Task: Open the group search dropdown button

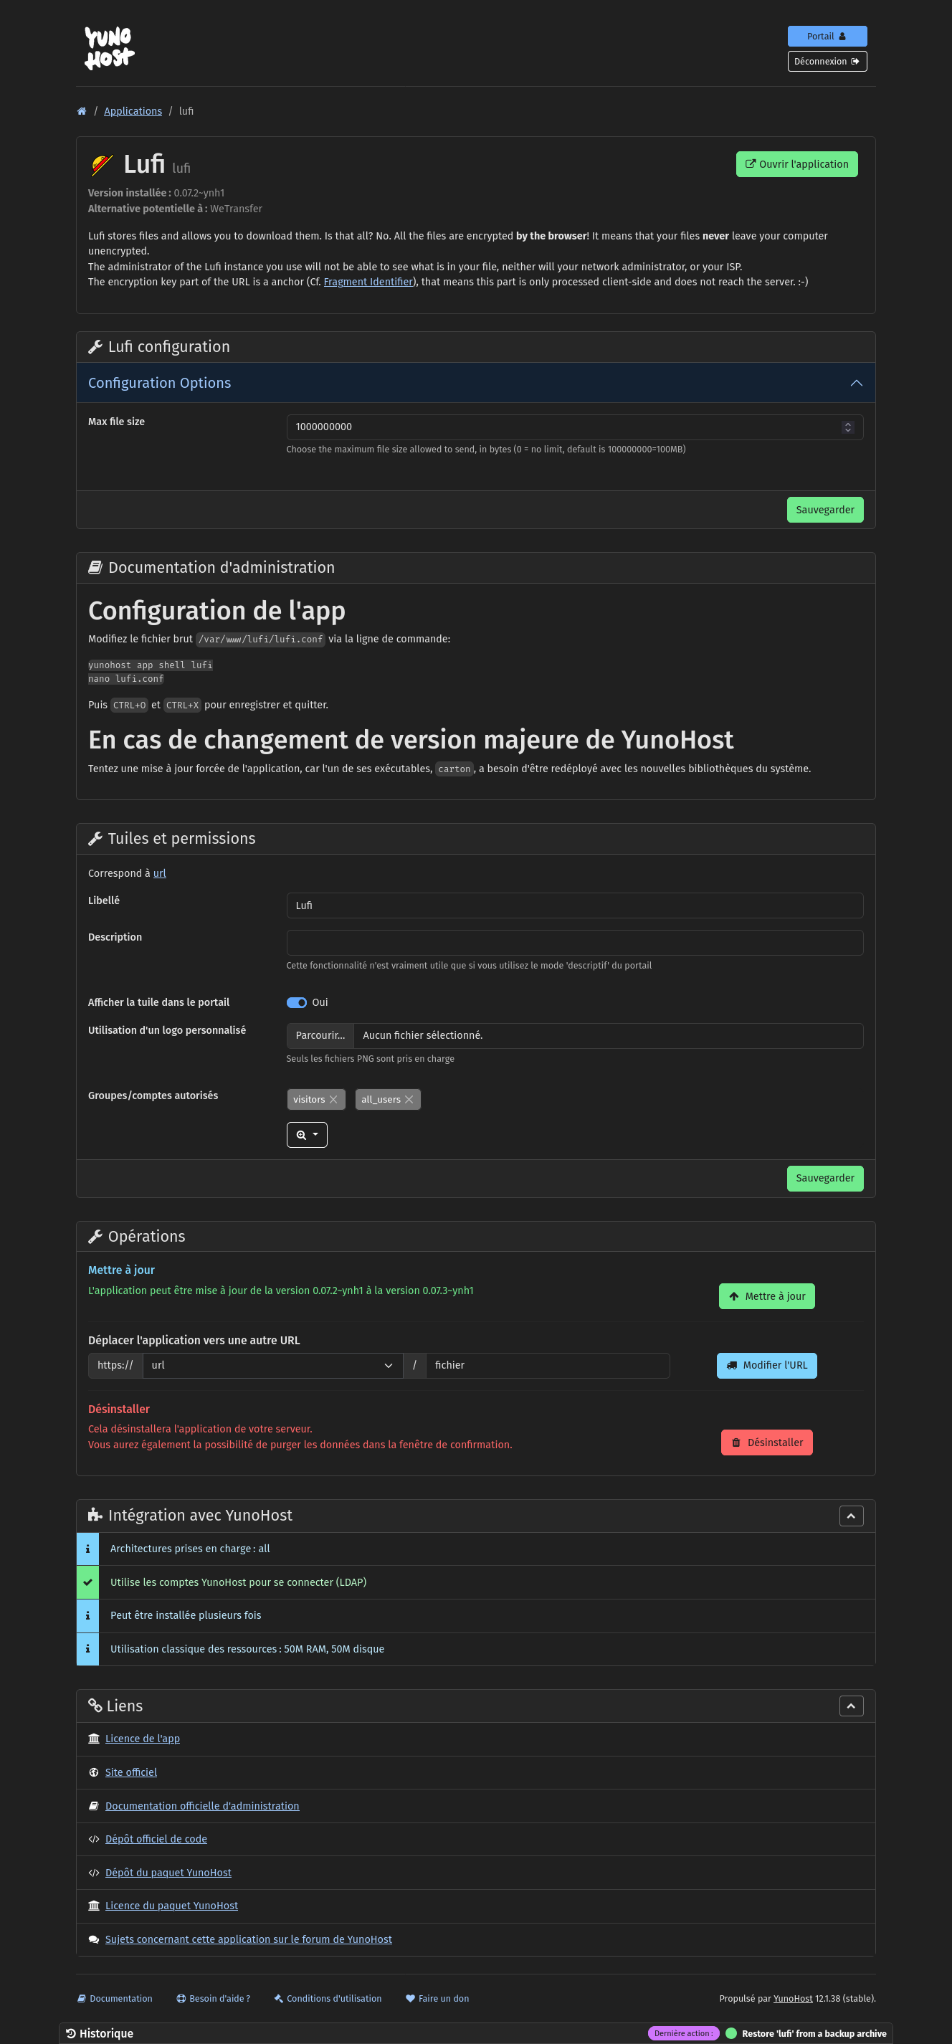Action: click(x=306, y=1135)
